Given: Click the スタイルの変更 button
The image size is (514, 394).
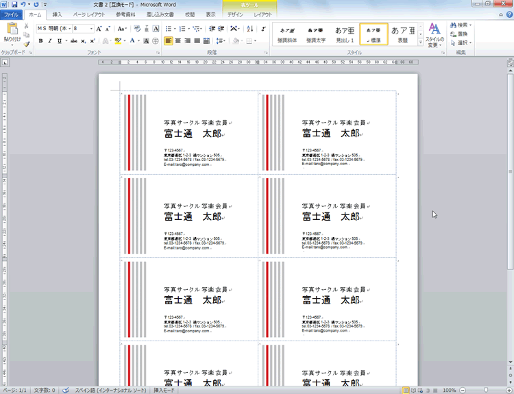Looking at the screenshot, I should pos(435,35).
